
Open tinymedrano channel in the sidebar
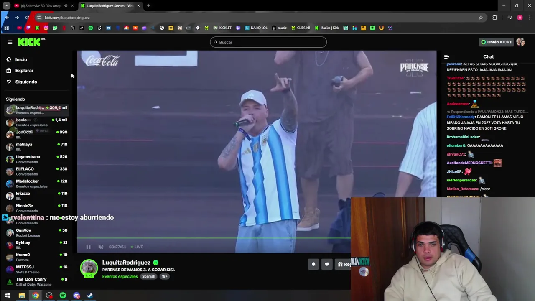[37, 159]
